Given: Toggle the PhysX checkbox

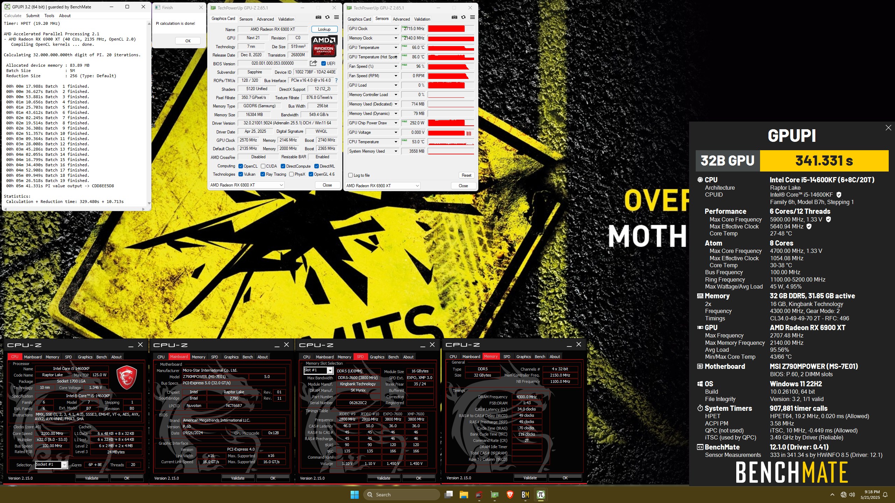Looking at the screenshot, I should [291, 174].
